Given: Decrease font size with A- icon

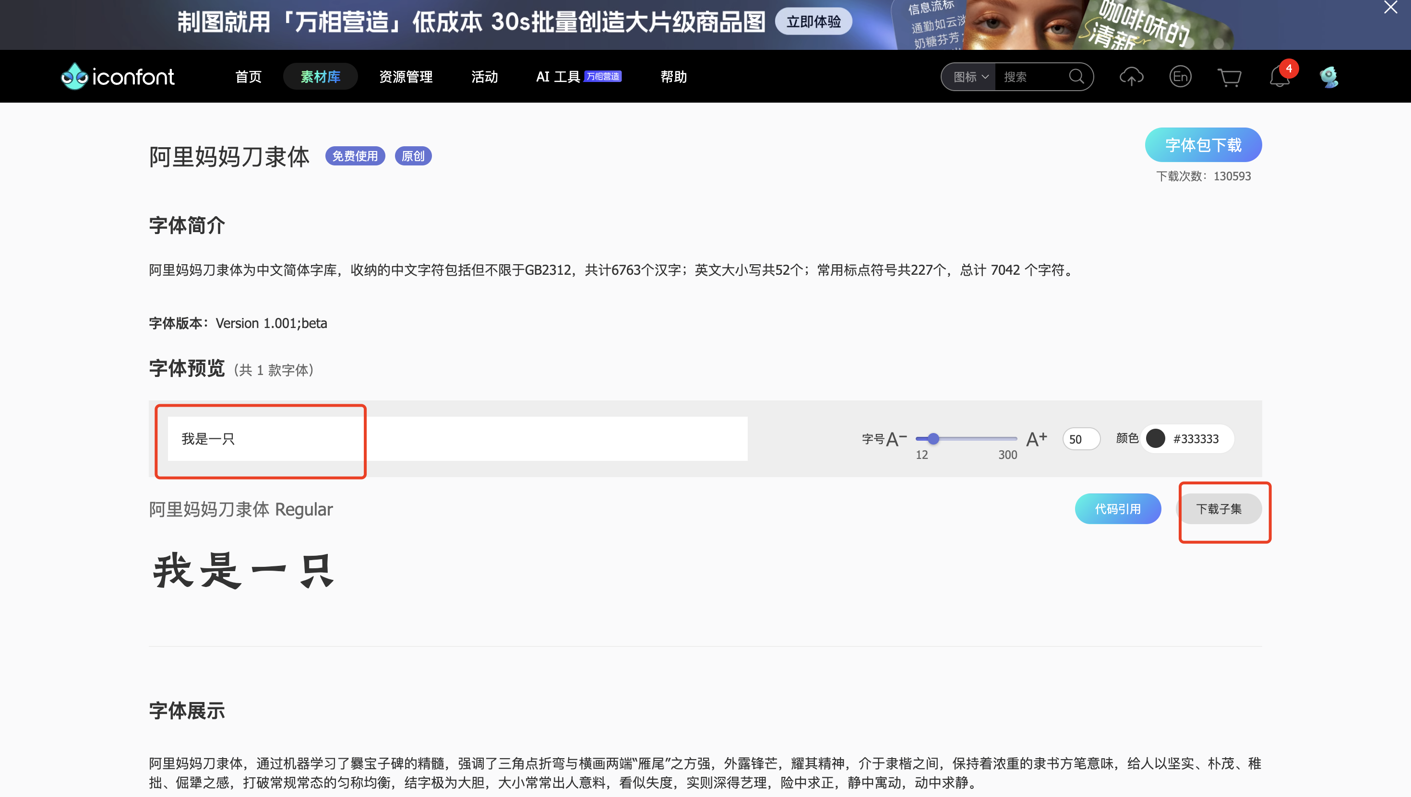Looking at the screenshot, I should click(x=896, y=439).
